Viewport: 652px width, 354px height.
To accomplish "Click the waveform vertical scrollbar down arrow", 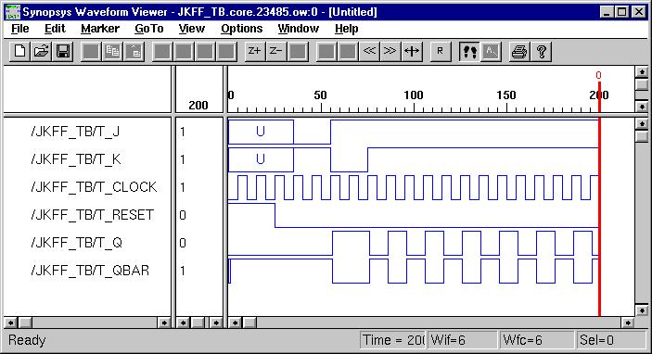I will tap(642, 310).
